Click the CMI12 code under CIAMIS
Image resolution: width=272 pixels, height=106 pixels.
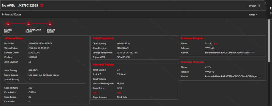pos(6,32)
